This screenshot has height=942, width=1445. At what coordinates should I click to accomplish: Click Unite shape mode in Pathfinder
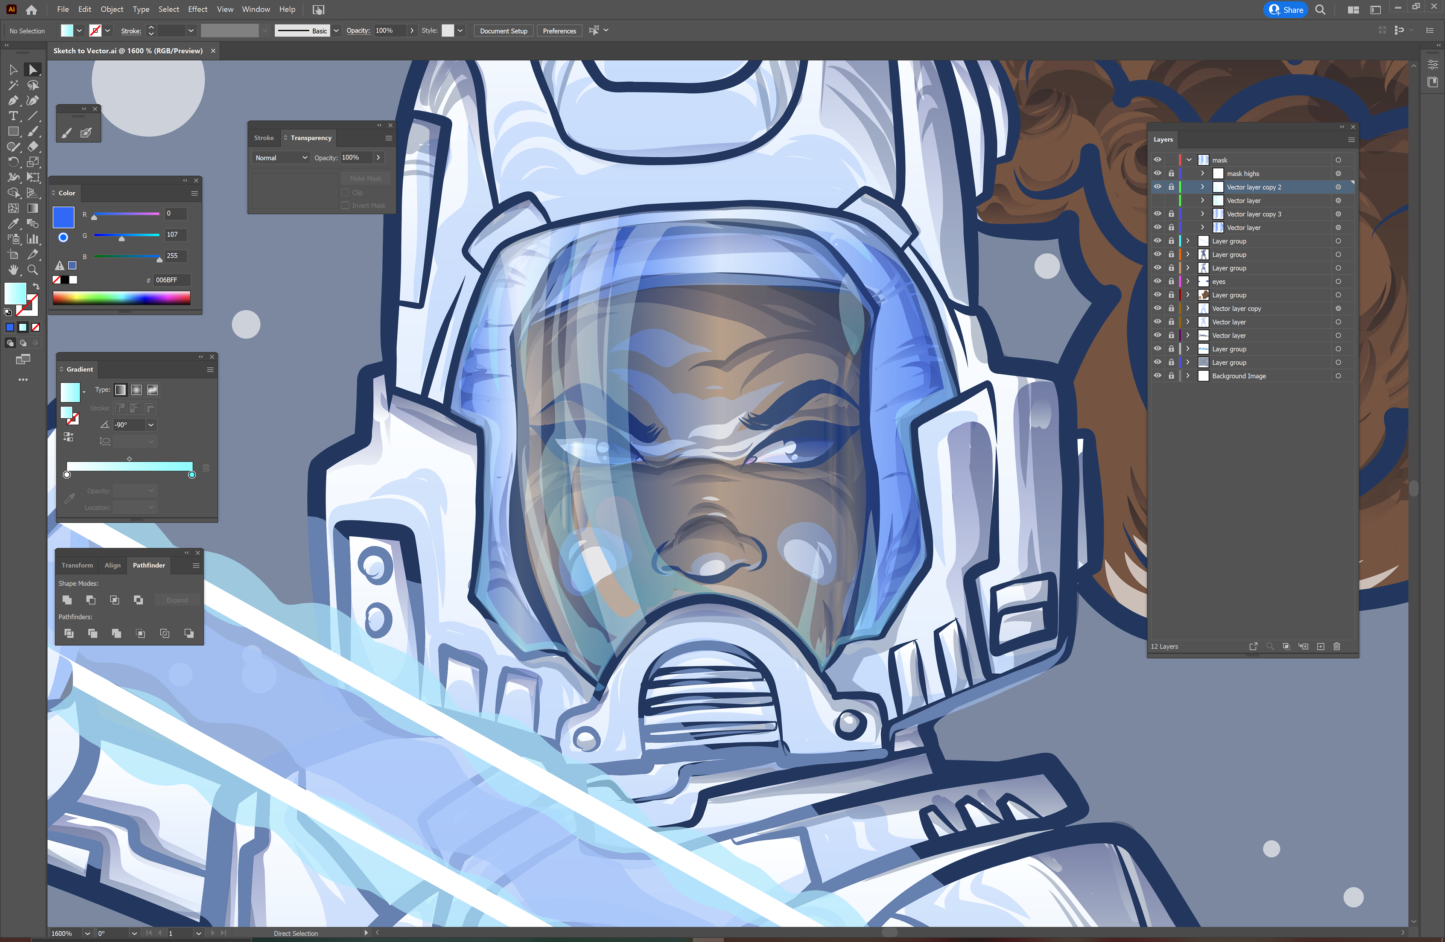67,600
